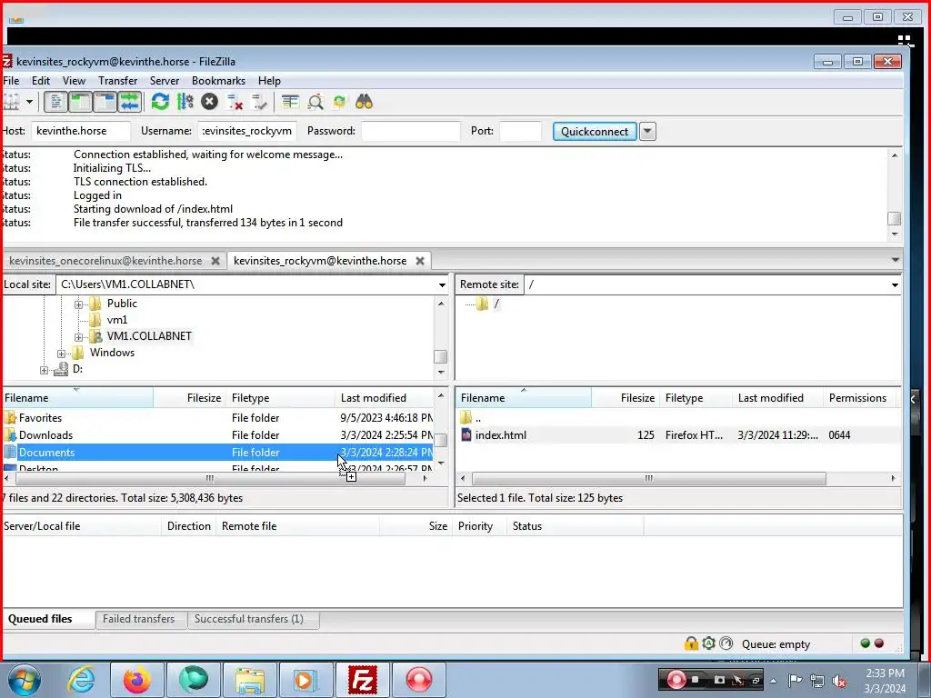Toggle the message log display

[x=55, y=102]
